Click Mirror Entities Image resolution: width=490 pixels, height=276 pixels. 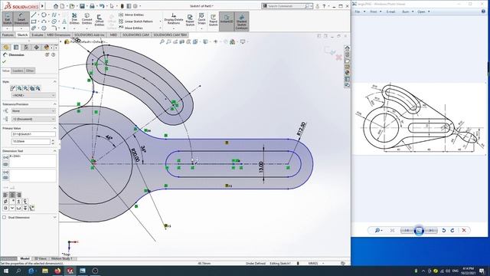click(131, 15)
